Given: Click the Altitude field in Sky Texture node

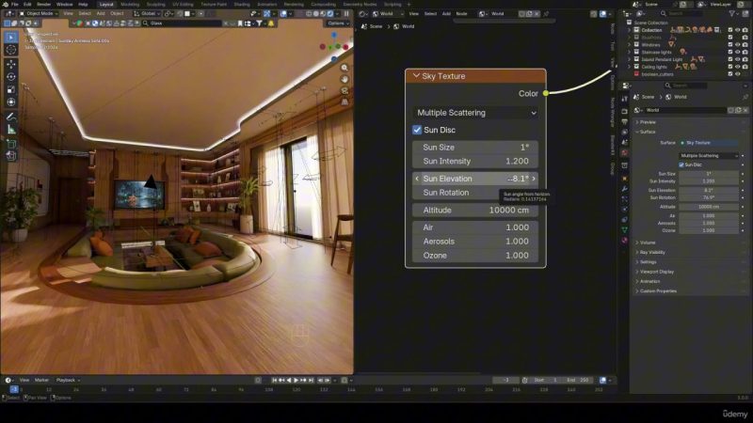Looking at the screenshot, I should point(476,210).
